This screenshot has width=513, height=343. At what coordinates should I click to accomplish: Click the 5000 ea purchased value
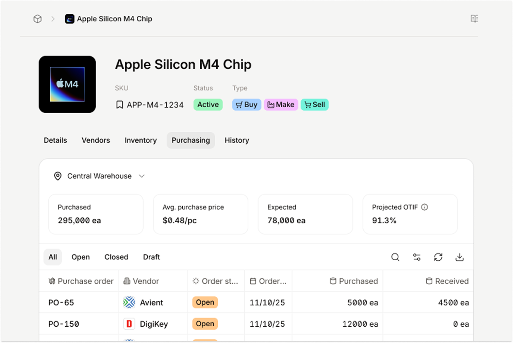pos(363,303)
